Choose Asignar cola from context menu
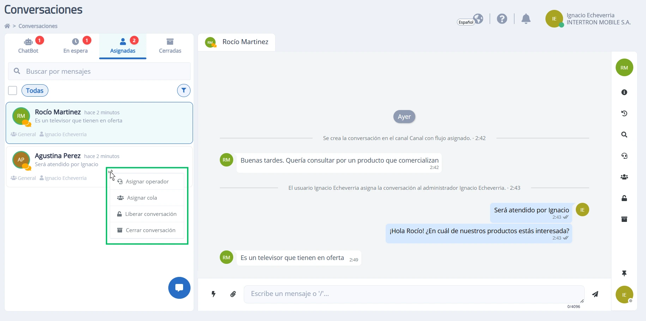 [147, 198]
